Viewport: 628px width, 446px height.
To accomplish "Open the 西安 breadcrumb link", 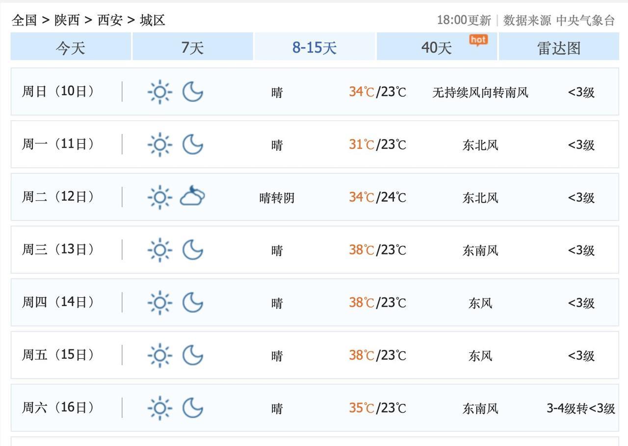I will pyautogui.click(x=110, y=20).
